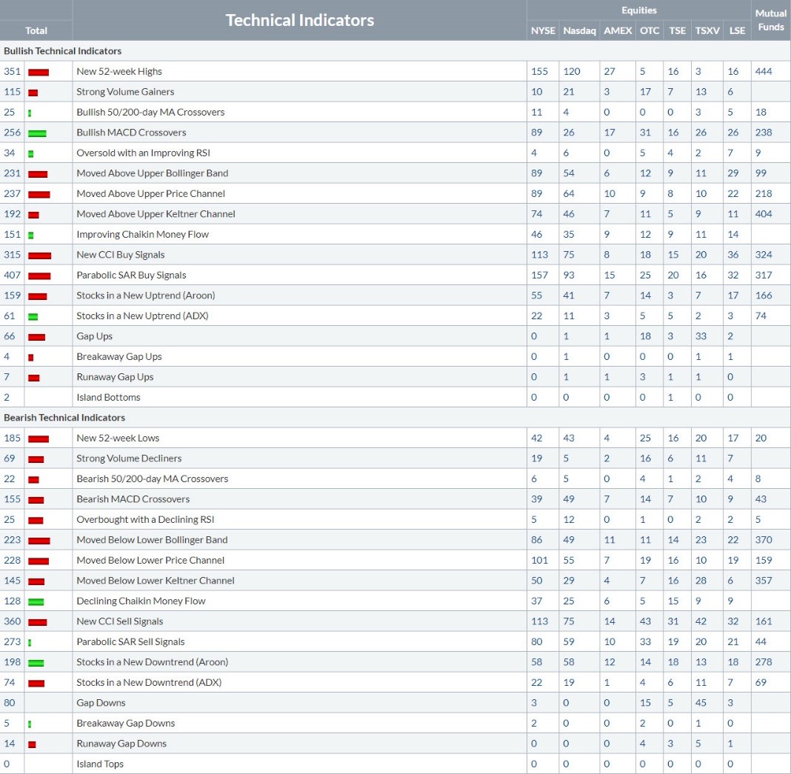Open TSXV count 45 in the Gap Downs row
The image size is (791, 774).
701,703
